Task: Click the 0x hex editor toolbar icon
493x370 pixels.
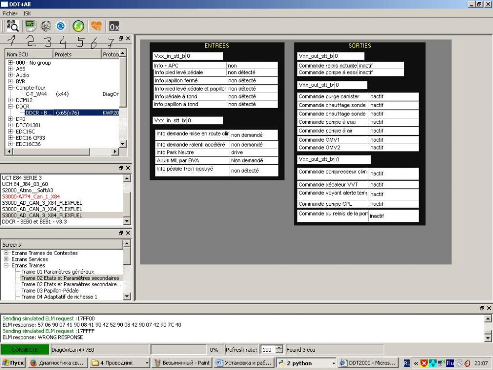Action: pyautogui.click(x=114, y=26)
